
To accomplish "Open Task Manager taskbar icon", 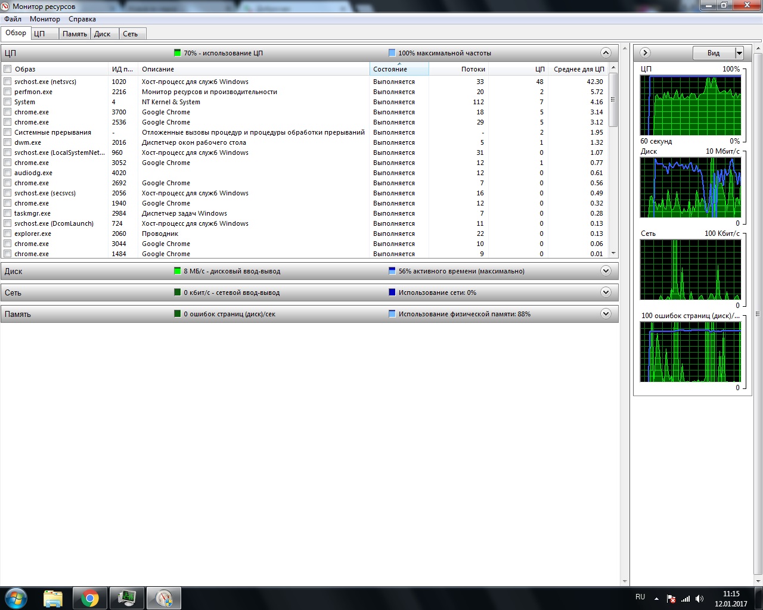I will click(127, 598).
